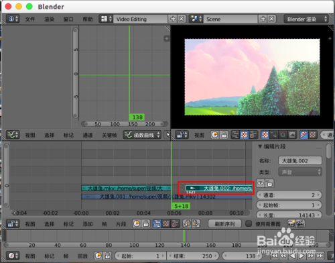
Task: Play the animation forward
Action: tap(301, 256)
